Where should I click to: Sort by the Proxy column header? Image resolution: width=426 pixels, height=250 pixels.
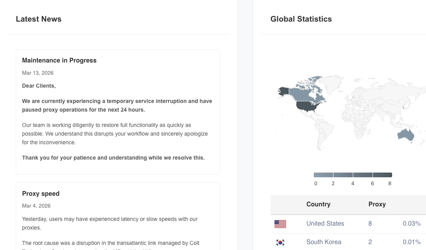pyautogui.click(x=377, y=204)
